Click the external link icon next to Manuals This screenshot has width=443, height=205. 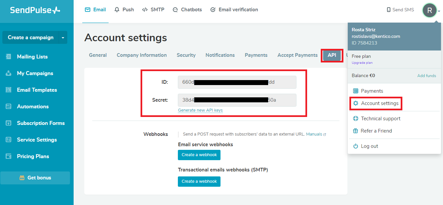point(325,135)
